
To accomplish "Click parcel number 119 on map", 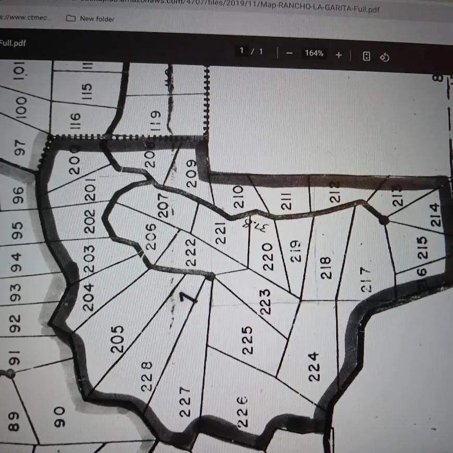I will click(155, 120).
